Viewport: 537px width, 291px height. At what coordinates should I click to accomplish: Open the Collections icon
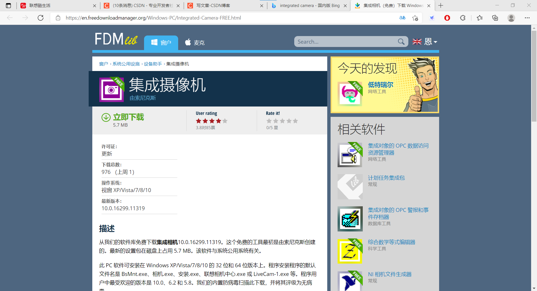(x=495, y=18)
